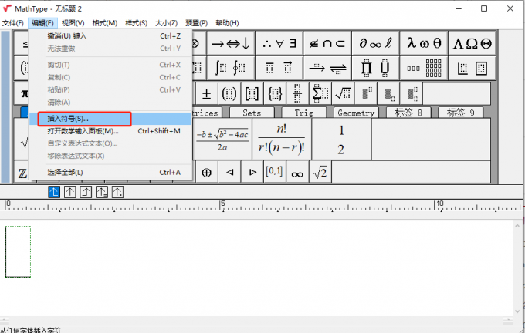Insert the square brackets template
The width and height of the screenshot is (525, 333).
pyautogui.click(x=252, y=94)
